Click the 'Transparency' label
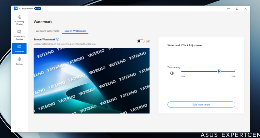The image size is (260, 138). click(x=174, y=67)
